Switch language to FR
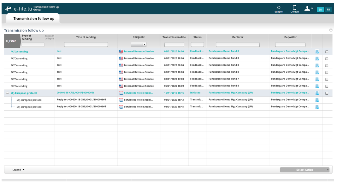The image size is (337, 183). tap(328, 10)
